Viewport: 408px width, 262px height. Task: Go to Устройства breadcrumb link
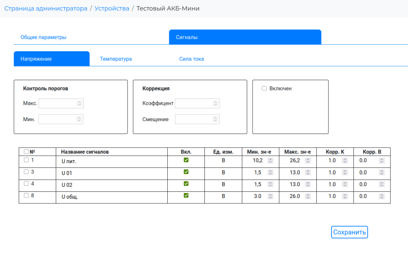tap(112, 8)
